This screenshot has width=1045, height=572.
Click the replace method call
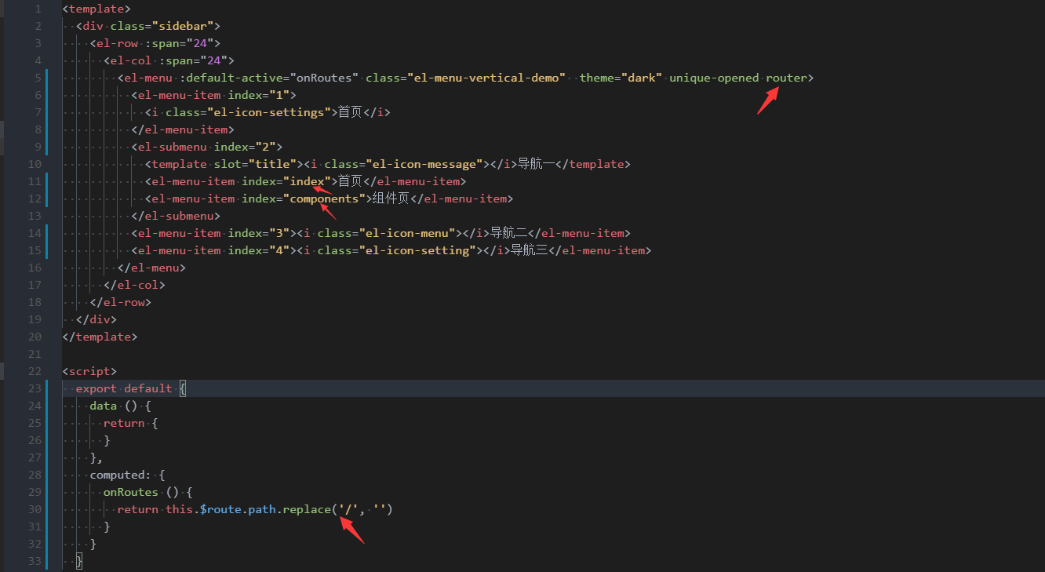pyautogui.click(x=308, y=509)
